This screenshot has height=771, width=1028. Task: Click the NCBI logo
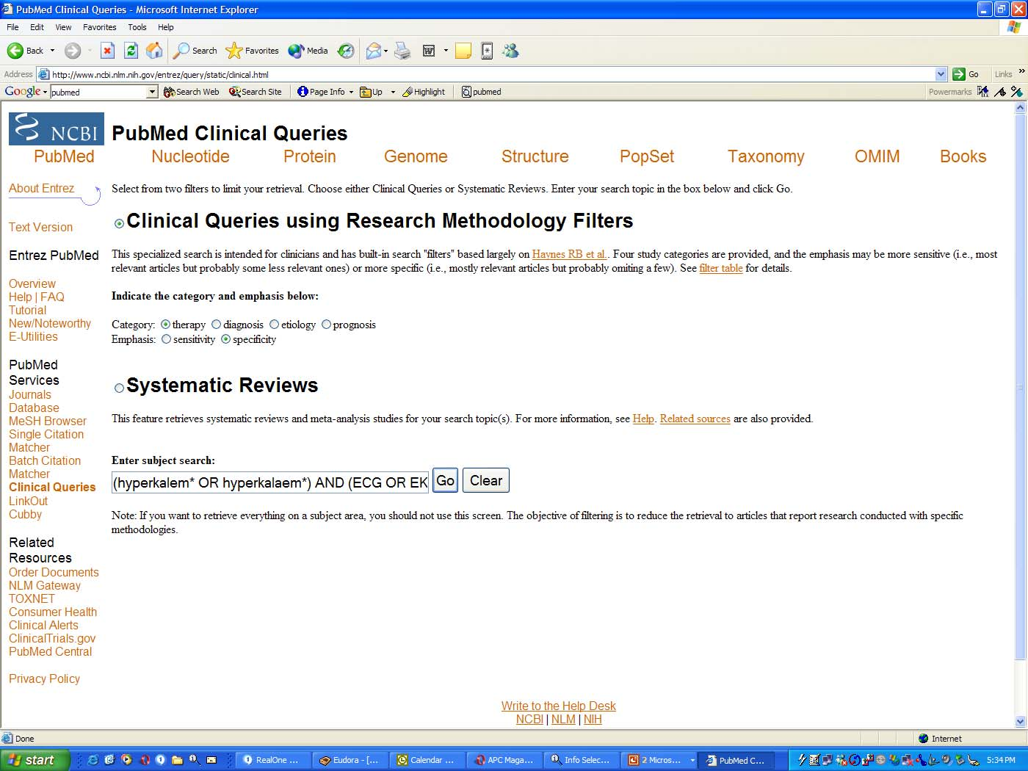coord(57,128)
